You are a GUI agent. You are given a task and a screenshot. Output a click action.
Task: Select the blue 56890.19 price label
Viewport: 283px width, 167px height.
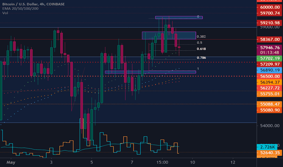click(x=269, y=70)
